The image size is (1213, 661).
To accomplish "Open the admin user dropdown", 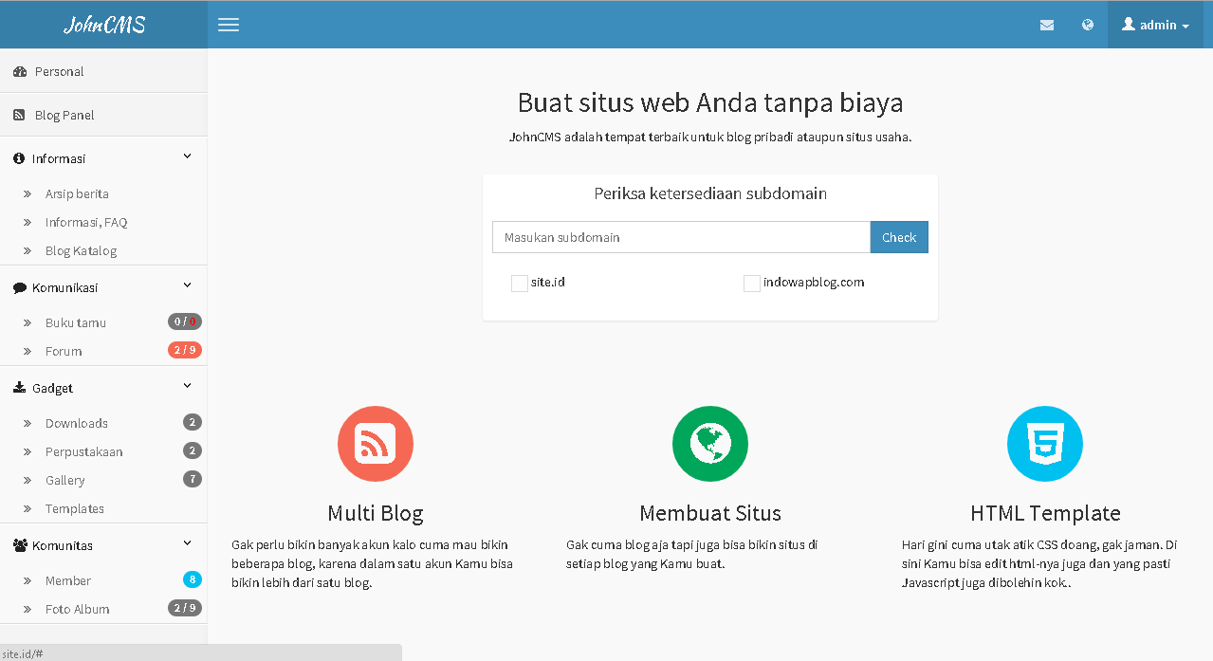I will click(x=1155, y=25).
